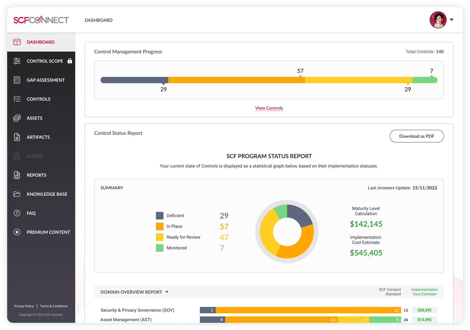The height and width of the screenshot is (330, 470).
Task: Open the user avatar photo menu
Action: click(x=438, y=19)
